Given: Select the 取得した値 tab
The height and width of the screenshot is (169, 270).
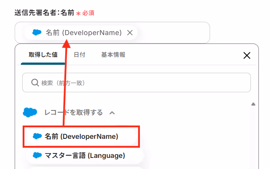Looking at the screenshot, I should pyautogui.click(x=43, y=55).
